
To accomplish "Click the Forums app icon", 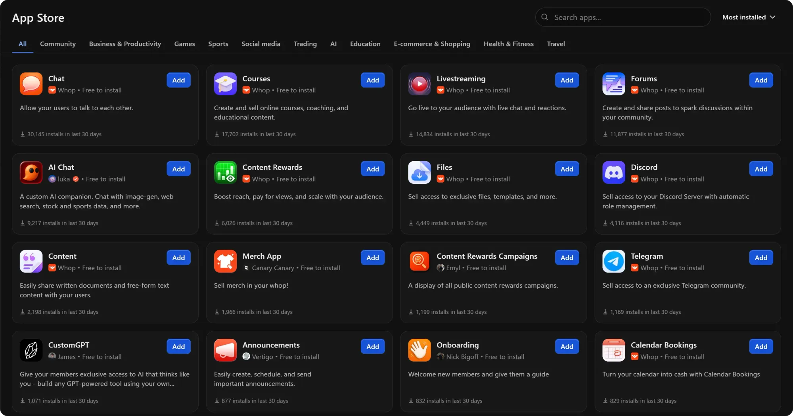I will click(613, 84).
